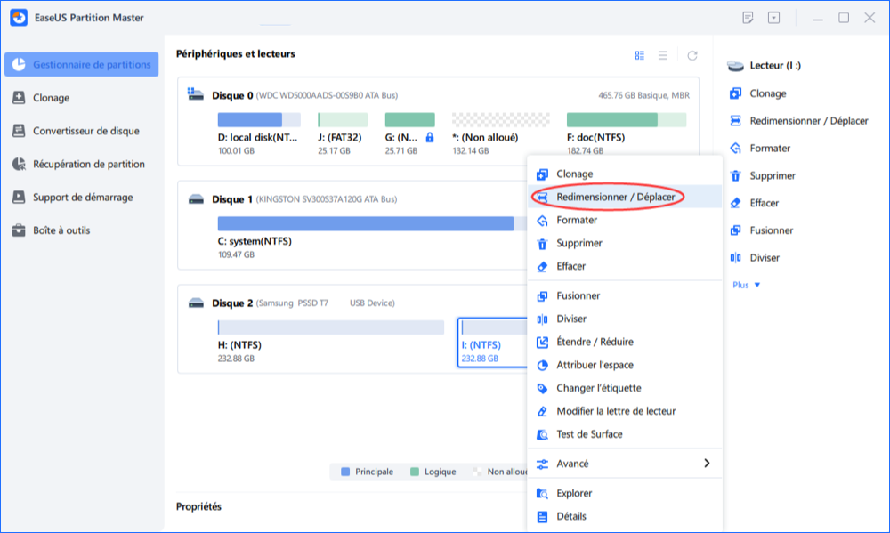Select the I: (NTFS) partition
This screenshot has height=533, width=890.
point(492,343)
